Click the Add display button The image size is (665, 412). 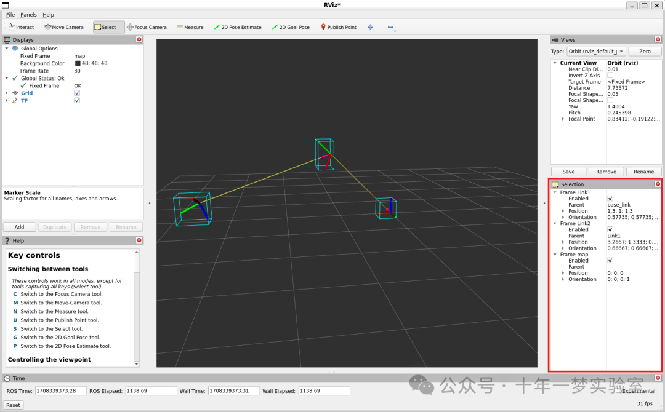point(20,227)
